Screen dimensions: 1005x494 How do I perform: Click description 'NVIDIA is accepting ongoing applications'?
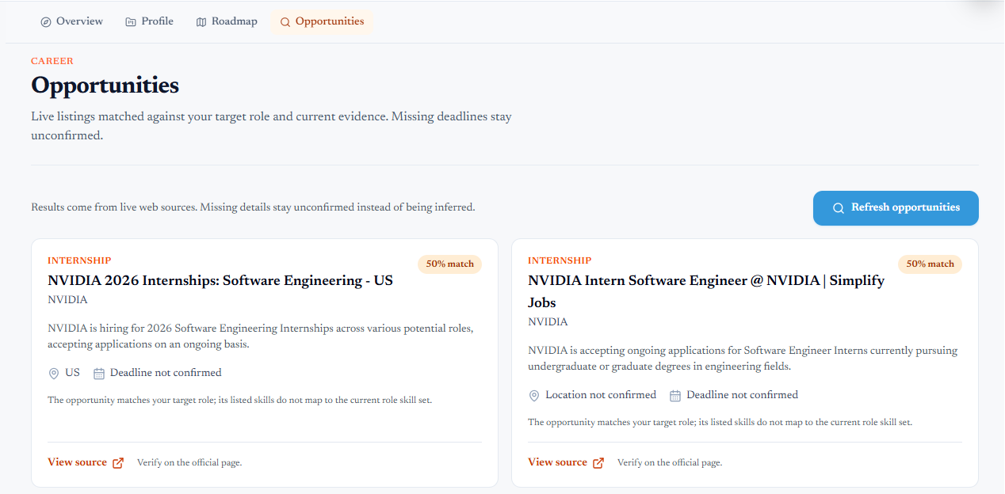click(x=743, y=359)
